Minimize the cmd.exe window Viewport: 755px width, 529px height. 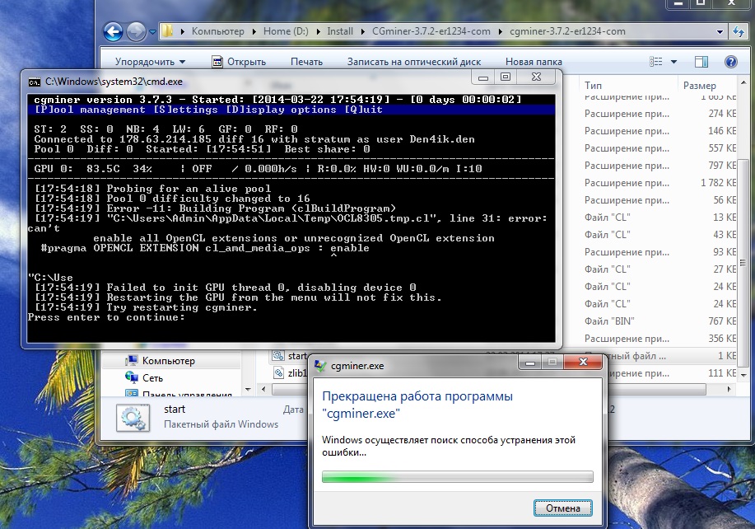click(x=483, y=77)
